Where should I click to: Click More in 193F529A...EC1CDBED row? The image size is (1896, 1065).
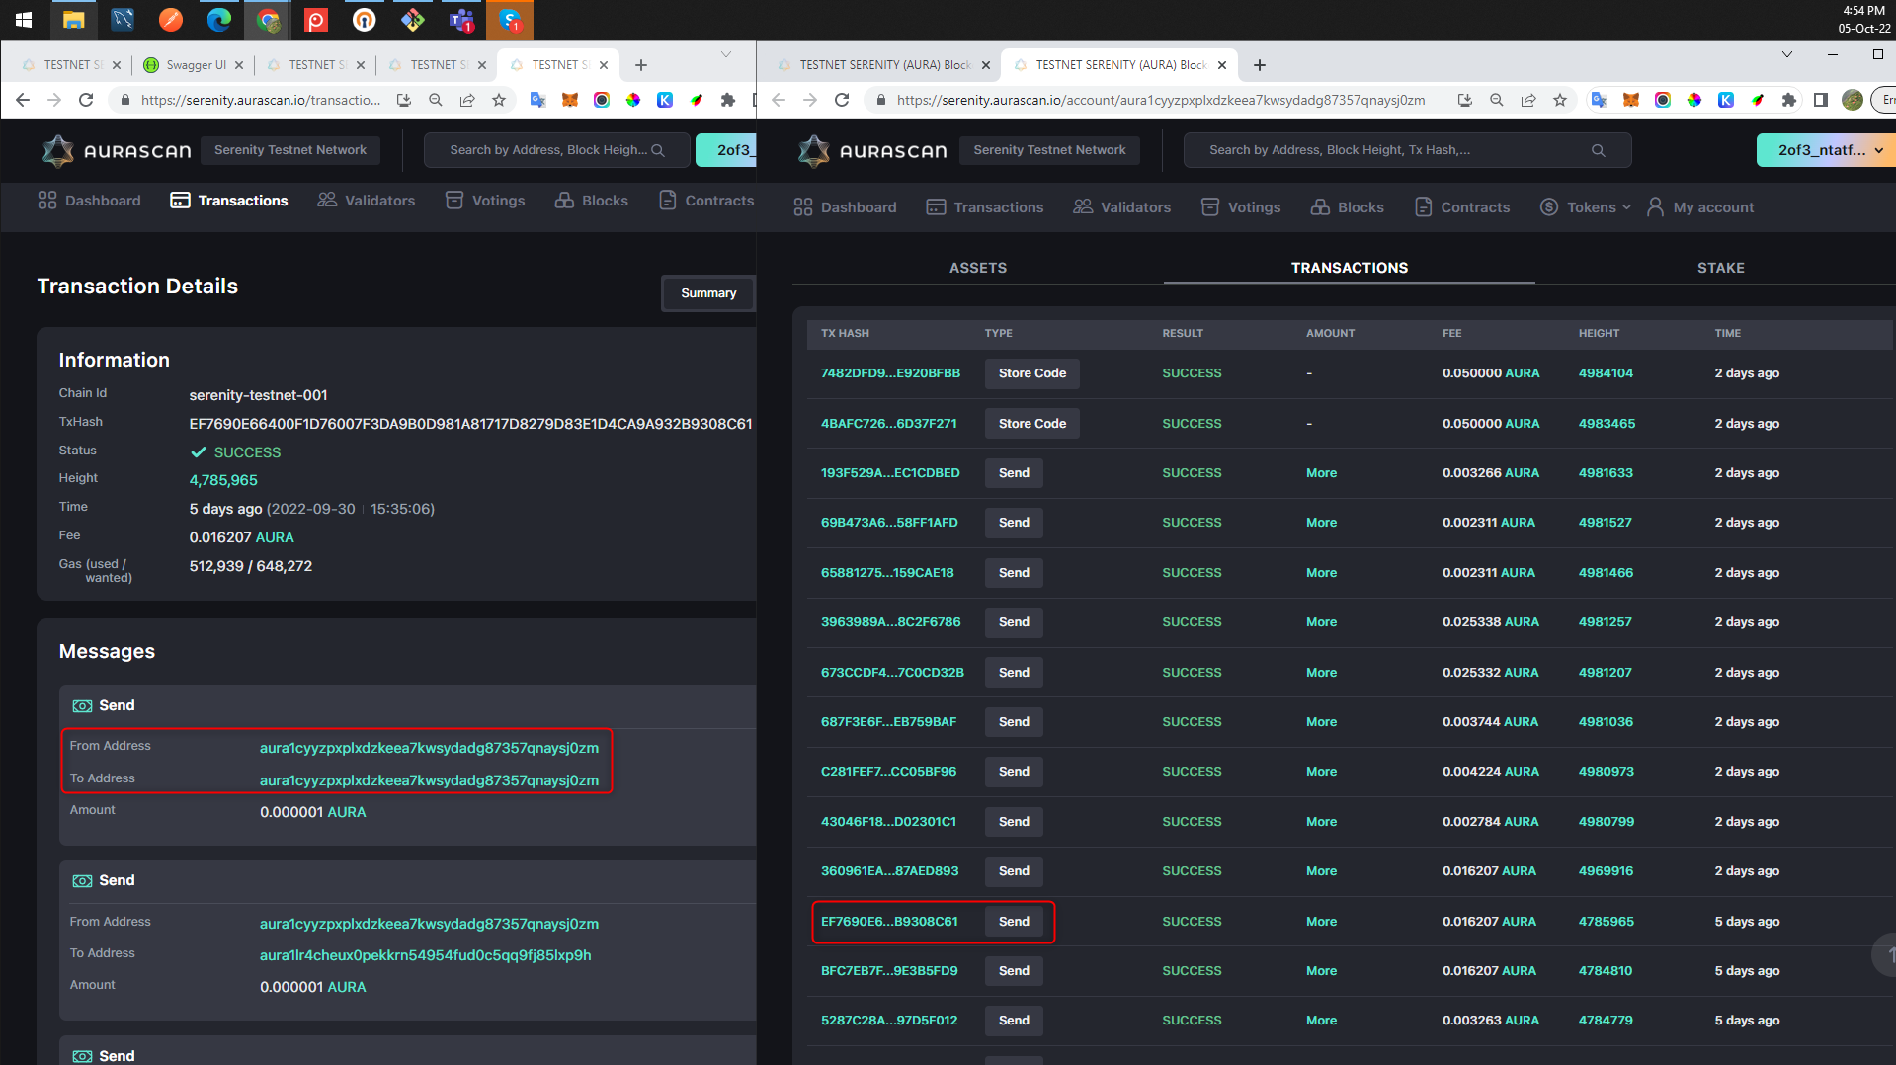[x=1321, y=473]
